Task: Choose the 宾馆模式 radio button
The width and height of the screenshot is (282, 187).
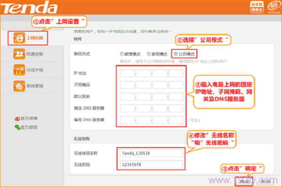Action: coord(122,54)
